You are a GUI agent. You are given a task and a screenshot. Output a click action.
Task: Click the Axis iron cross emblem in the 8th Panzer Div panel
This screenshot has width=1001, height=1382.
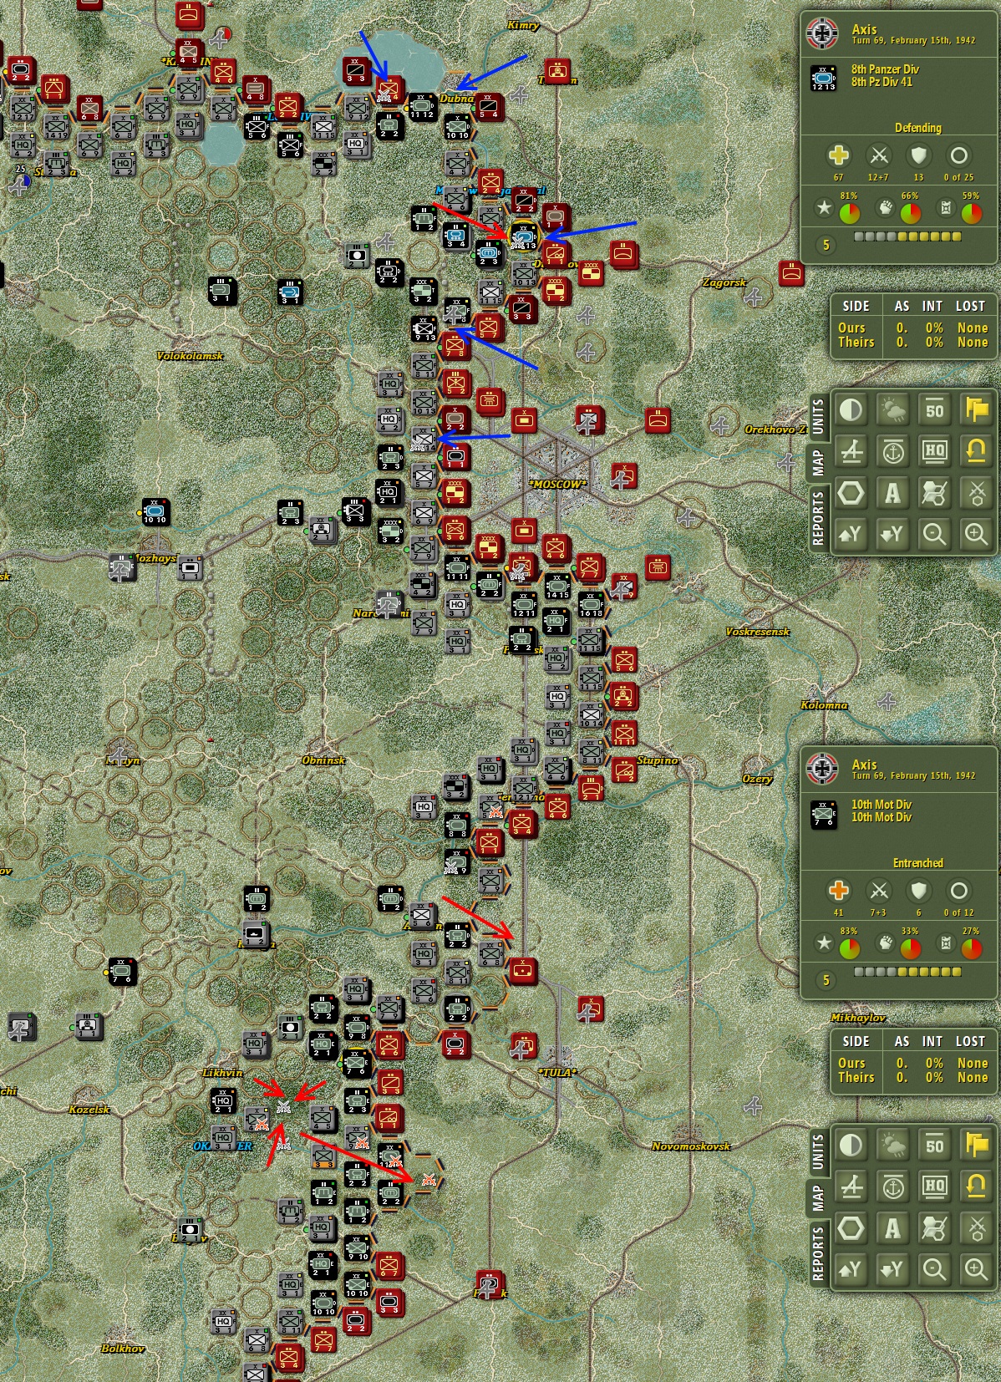(x=824, y=33)
